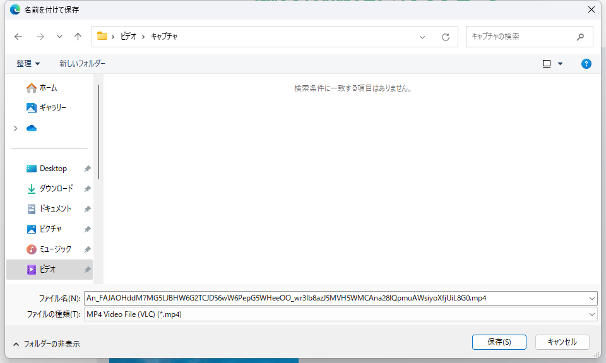The image size is (606, 363).
Task: Collapse folders with フォルダーの非表示
Action: click(x=46, y=343)
